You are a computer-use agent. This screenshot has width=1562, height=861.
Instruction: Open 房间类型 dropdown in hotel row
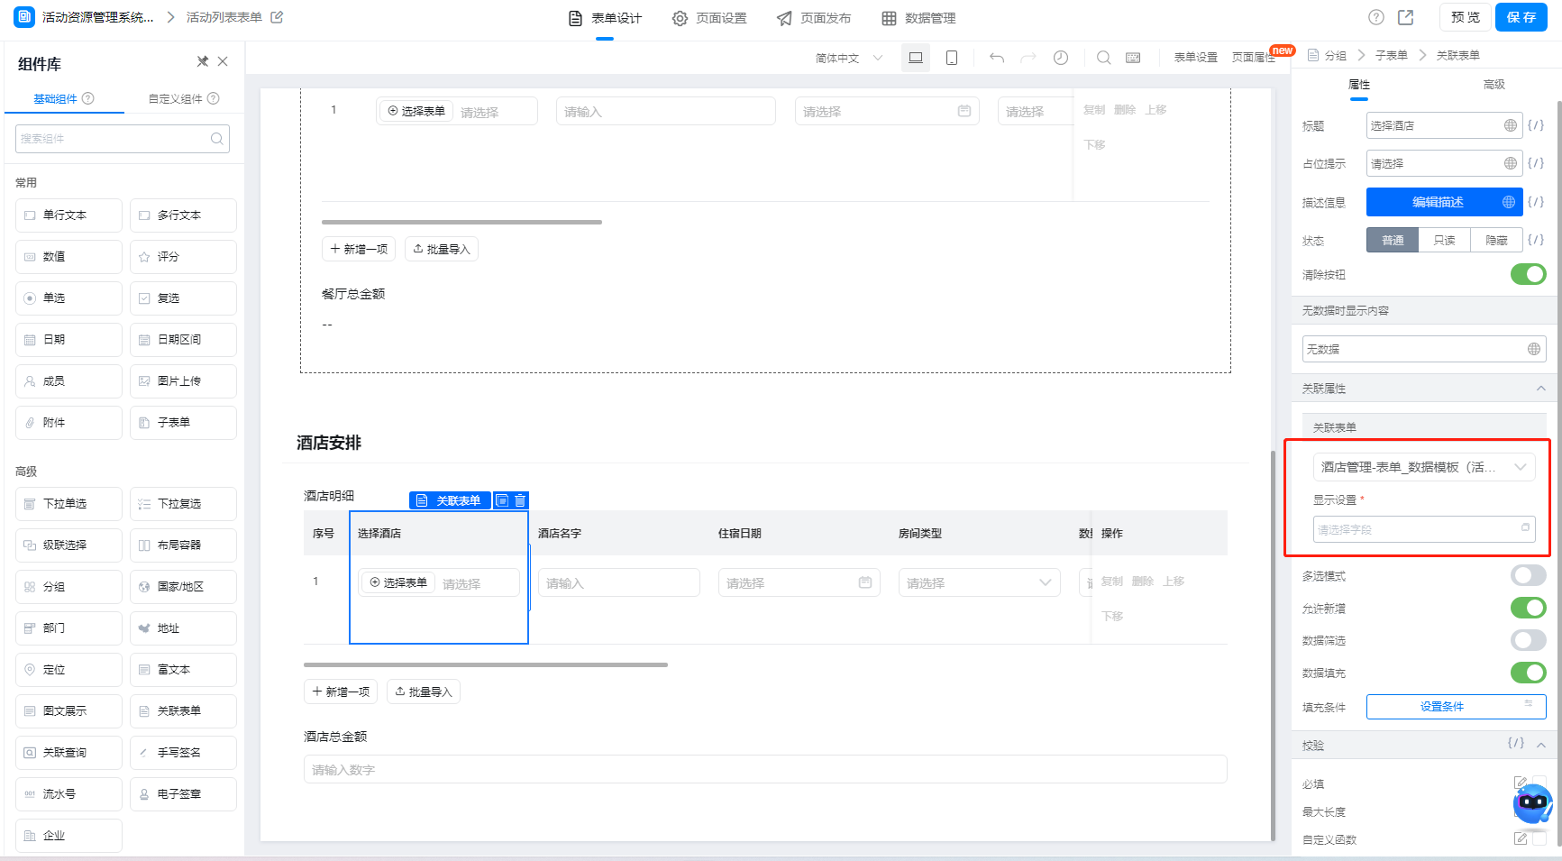click(980, 582)
